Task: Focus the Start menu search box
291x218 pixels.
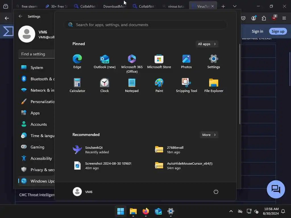Action: click(146, 25)
